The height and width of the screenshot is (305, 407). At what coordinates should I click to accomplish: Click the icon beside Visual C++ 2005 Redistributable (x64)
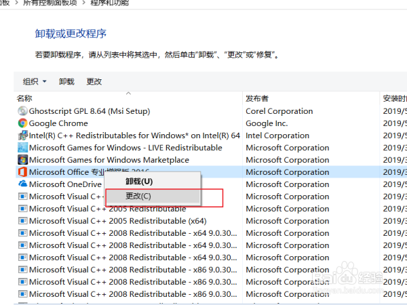(x=22, y=221)
